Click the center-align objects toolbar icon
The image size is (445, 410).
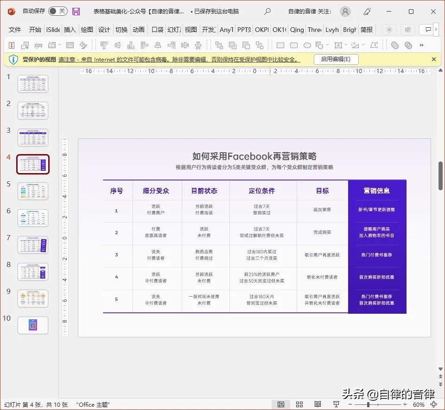pyautogui.click(x=158, y=45)
